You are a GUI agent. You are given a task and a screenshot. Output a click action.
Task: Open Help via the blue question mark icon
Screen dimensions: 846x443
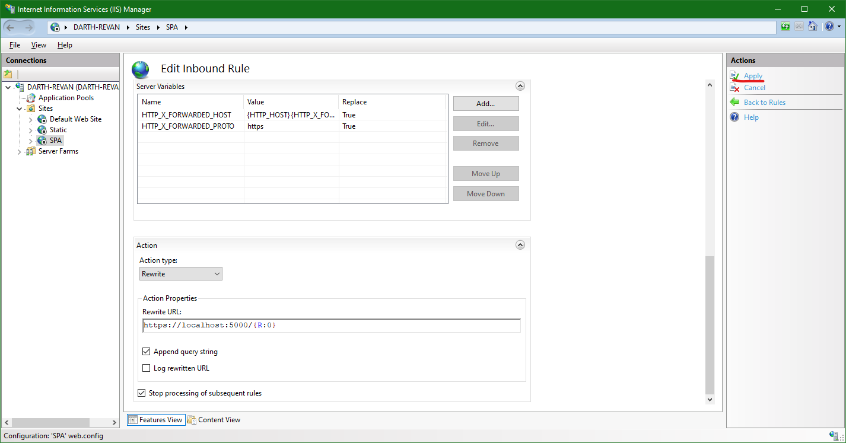[x=829, y=26]
